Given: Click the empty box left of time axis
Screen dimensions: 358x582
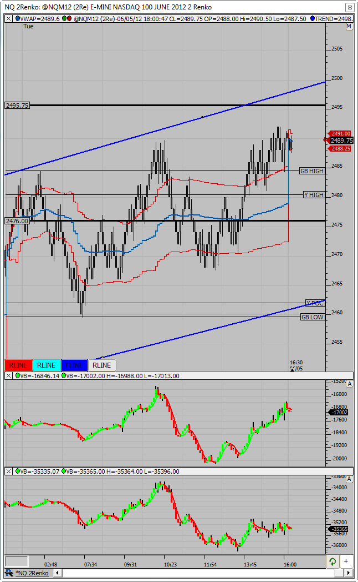Looking at the screenshot, I should (x=16, y=561).
